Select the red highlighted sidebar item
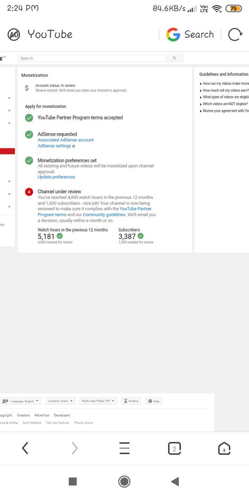 tap(7, 151)
